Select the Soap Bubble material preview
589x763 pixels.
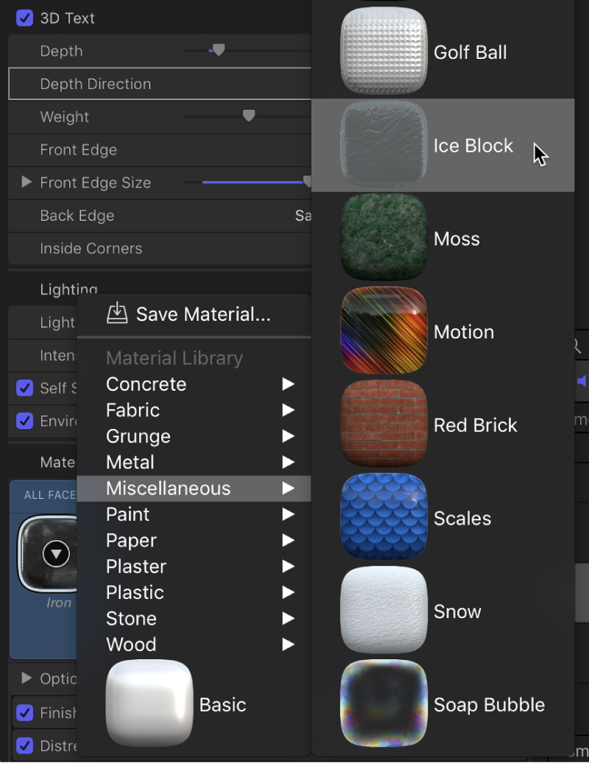pyautogui.click(x=383, y=703)
